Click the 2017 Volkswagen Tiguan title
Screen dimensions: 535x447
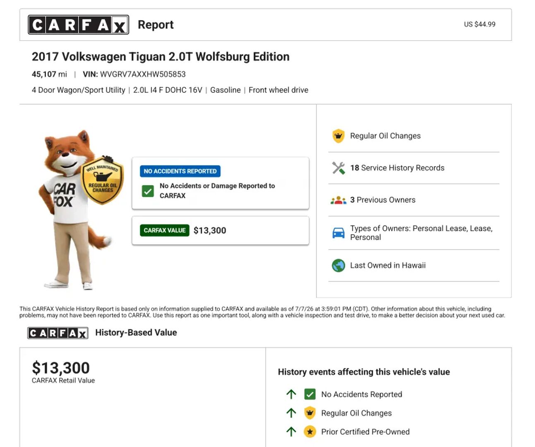[x=161, y=57]
